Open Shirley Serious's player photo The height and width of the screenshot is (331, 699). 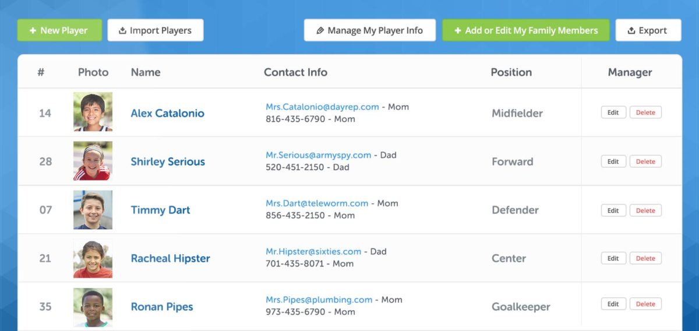pos(93,161)
